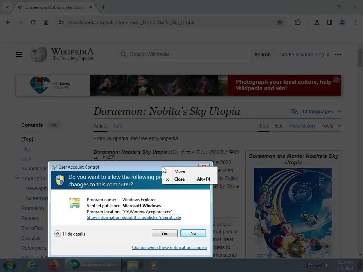Toggle the browser side panel icon

[x=329, y=22]
